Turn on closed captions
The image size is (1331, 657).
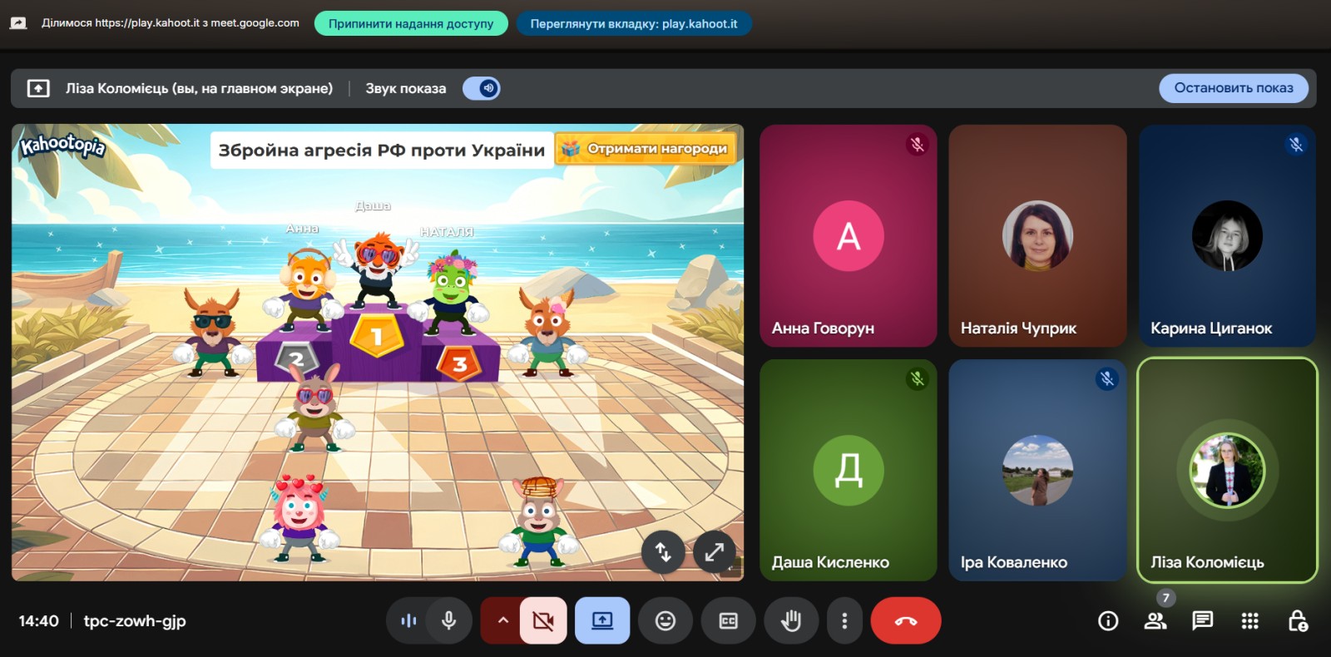(728, 620)
